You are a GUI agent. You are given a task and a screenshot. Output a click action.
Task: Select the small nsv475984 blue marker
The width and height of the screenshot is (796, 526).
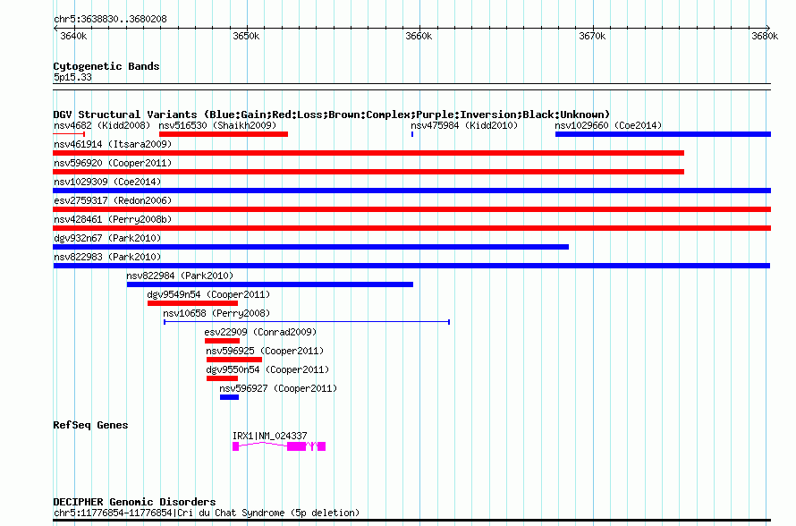pyautogui.click(x=412, y=134)
